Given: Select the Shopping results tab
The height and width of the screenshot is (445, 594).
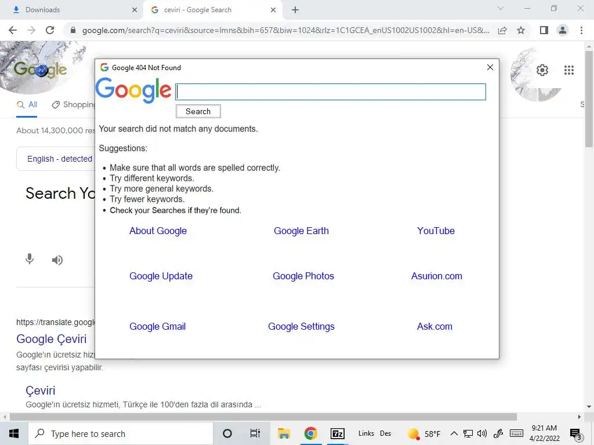Looking at the screenshot, I should tap(73, 105).
